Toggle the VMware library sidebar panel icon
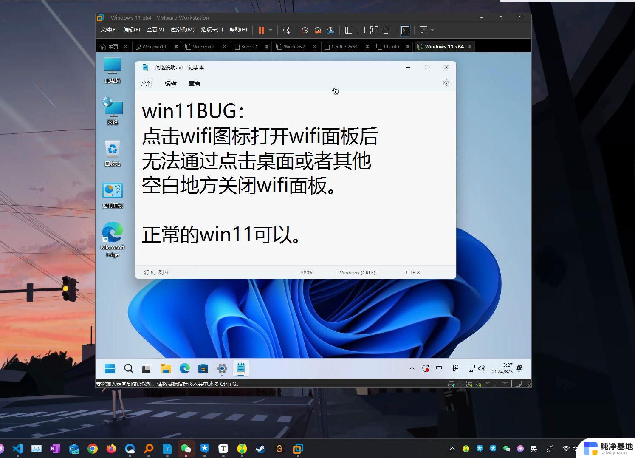635x458 pixels. point(349,30)
